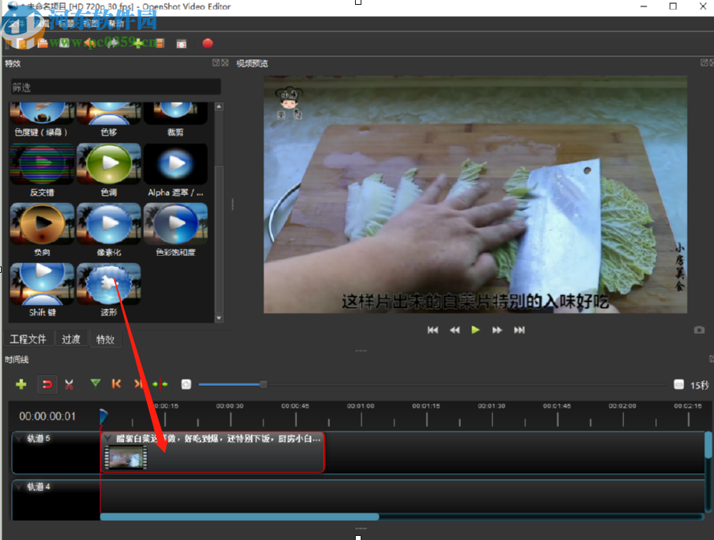
Task: Switch to the 工程文件 tab
Action: [28, 339]
